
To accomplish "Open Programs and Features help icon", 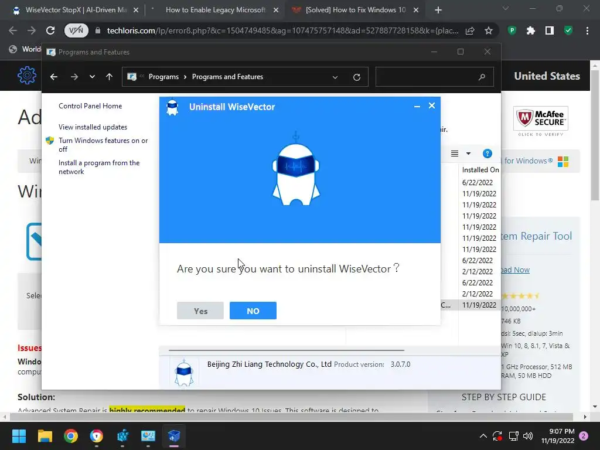I will click(487, 154).
